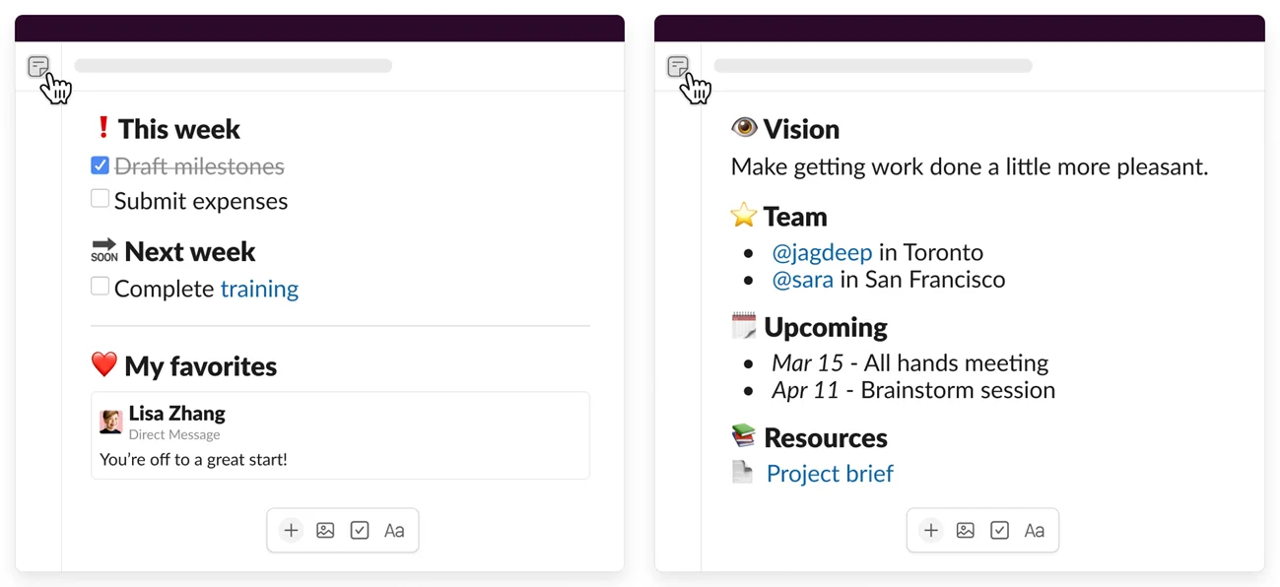Open text formatting (Aa) in left toolbar
This screenshot has height=587, width=1280.
pyautogui.click(x=394, y=531)
